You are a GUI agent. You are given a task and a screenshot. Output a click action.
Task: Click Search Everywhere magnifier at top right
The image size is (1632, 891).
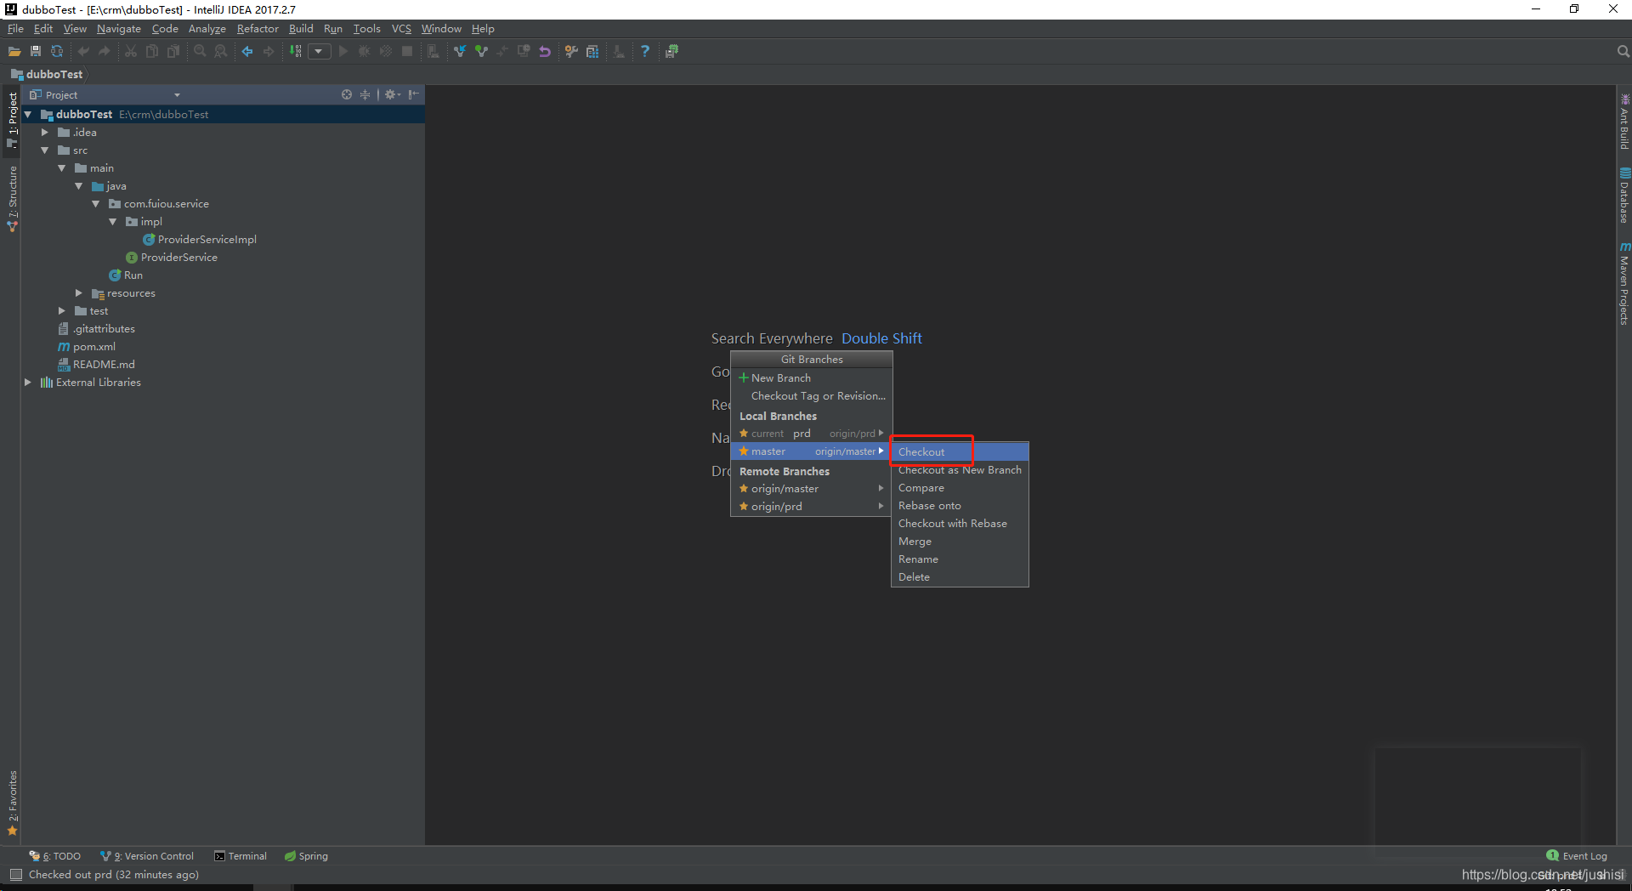click(x=1623, y=52)
